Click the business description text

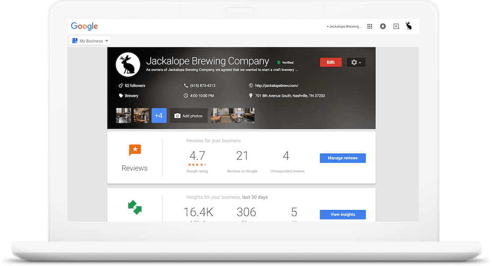(x=222, y=70)
